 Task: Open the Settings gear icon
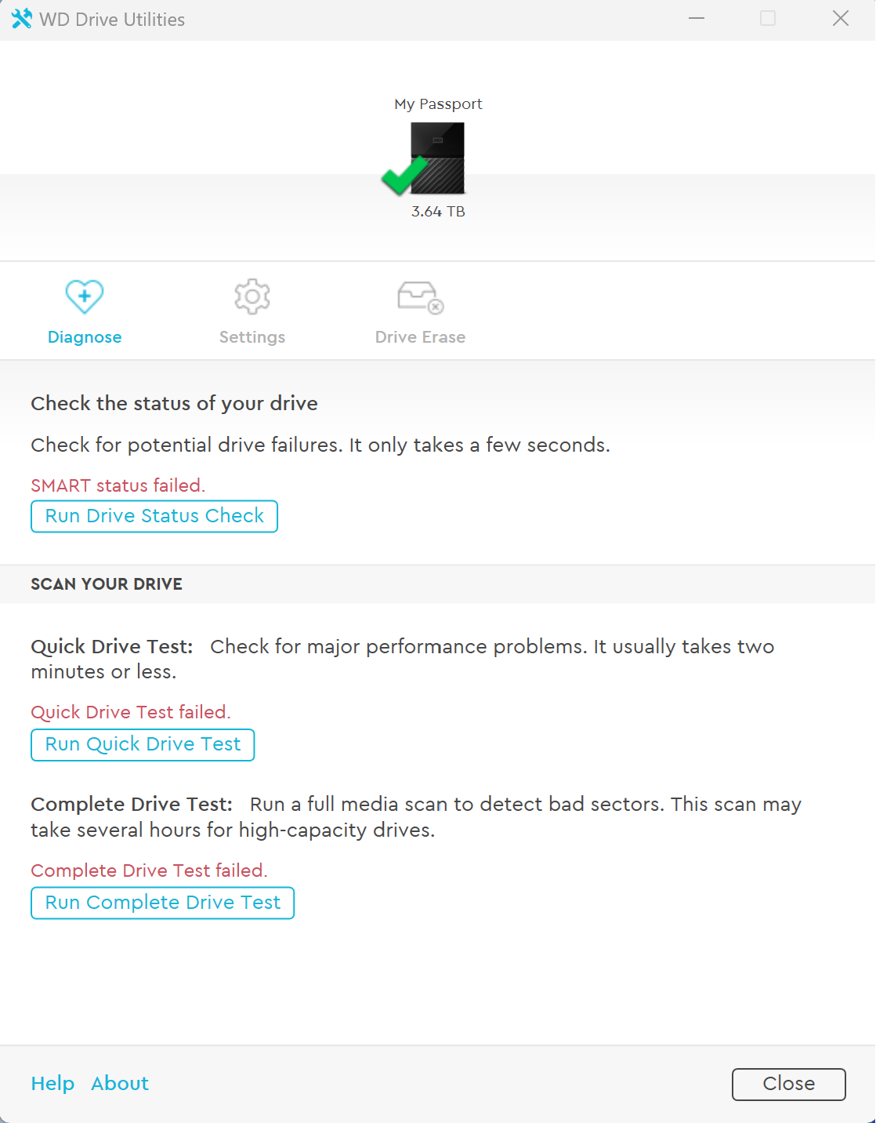pos(252,296)
